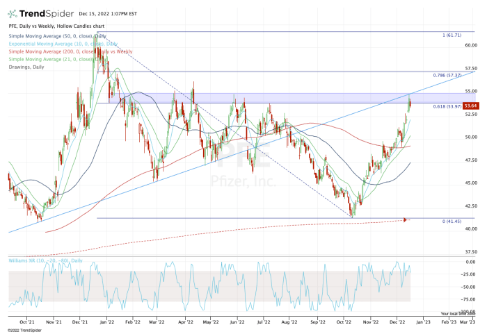Click the red arrow marker on the dashed 200 SMA line
This screenshot has width=487, height=334.
pyautogui.click(x=404, y=220)
